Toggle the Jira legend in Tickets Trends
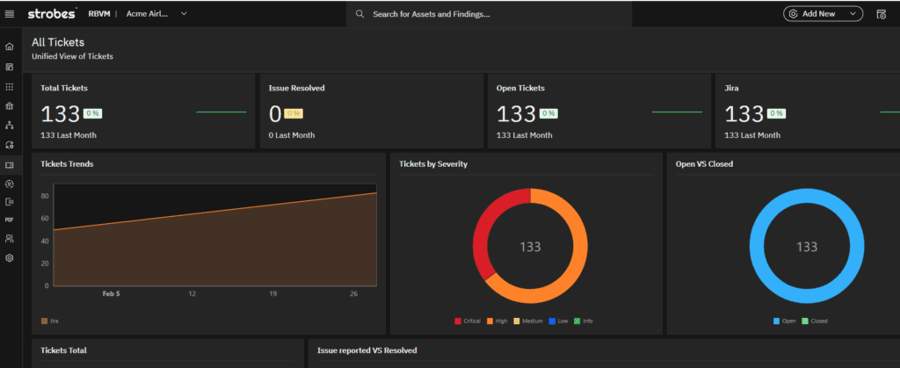 tap(50, 321)
